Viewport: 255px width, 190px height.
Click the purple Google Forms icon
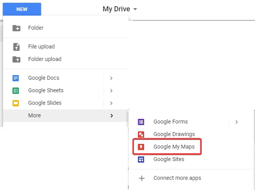pyautogui.click(x=141, y=122)
